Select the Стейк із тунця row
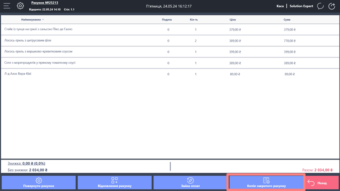 pyautogui.click(x=38, y=29)
